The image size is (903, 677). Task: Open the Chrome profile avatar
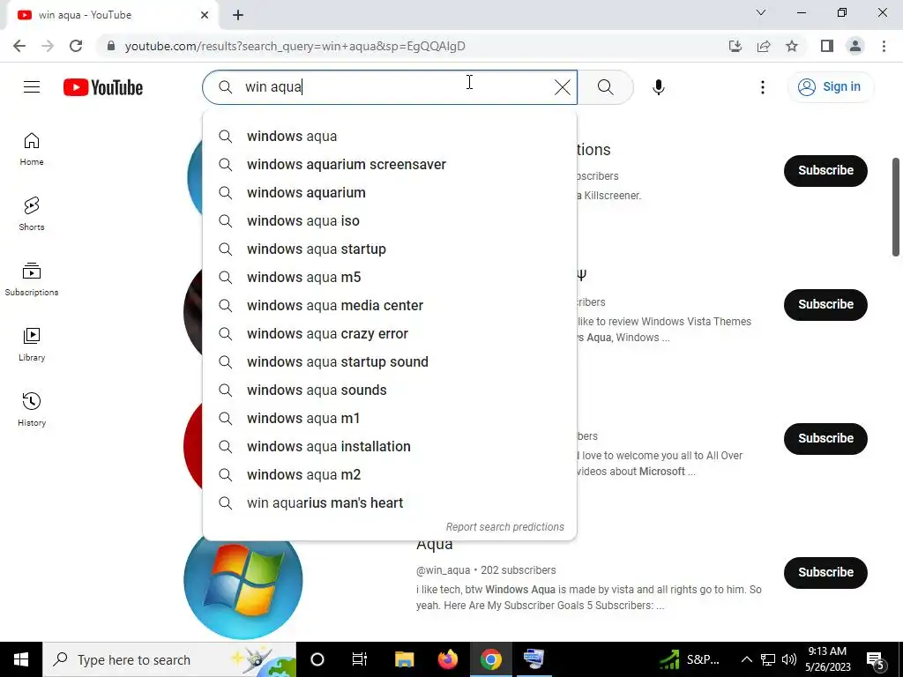[x=855, y=46]
